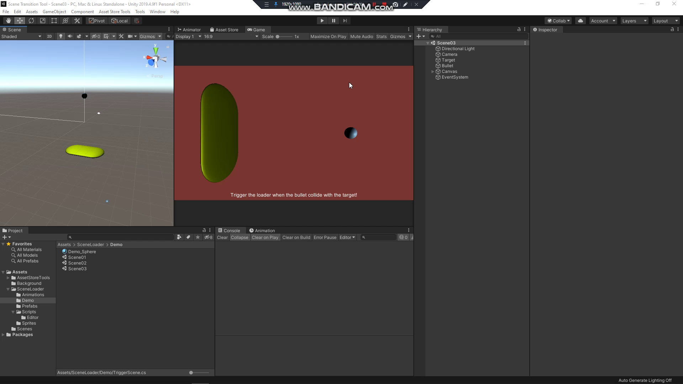Viewport: 683px width, 384px height.
Task: Toggle Stats overlay in Game view
Action: tap(381, 36)
